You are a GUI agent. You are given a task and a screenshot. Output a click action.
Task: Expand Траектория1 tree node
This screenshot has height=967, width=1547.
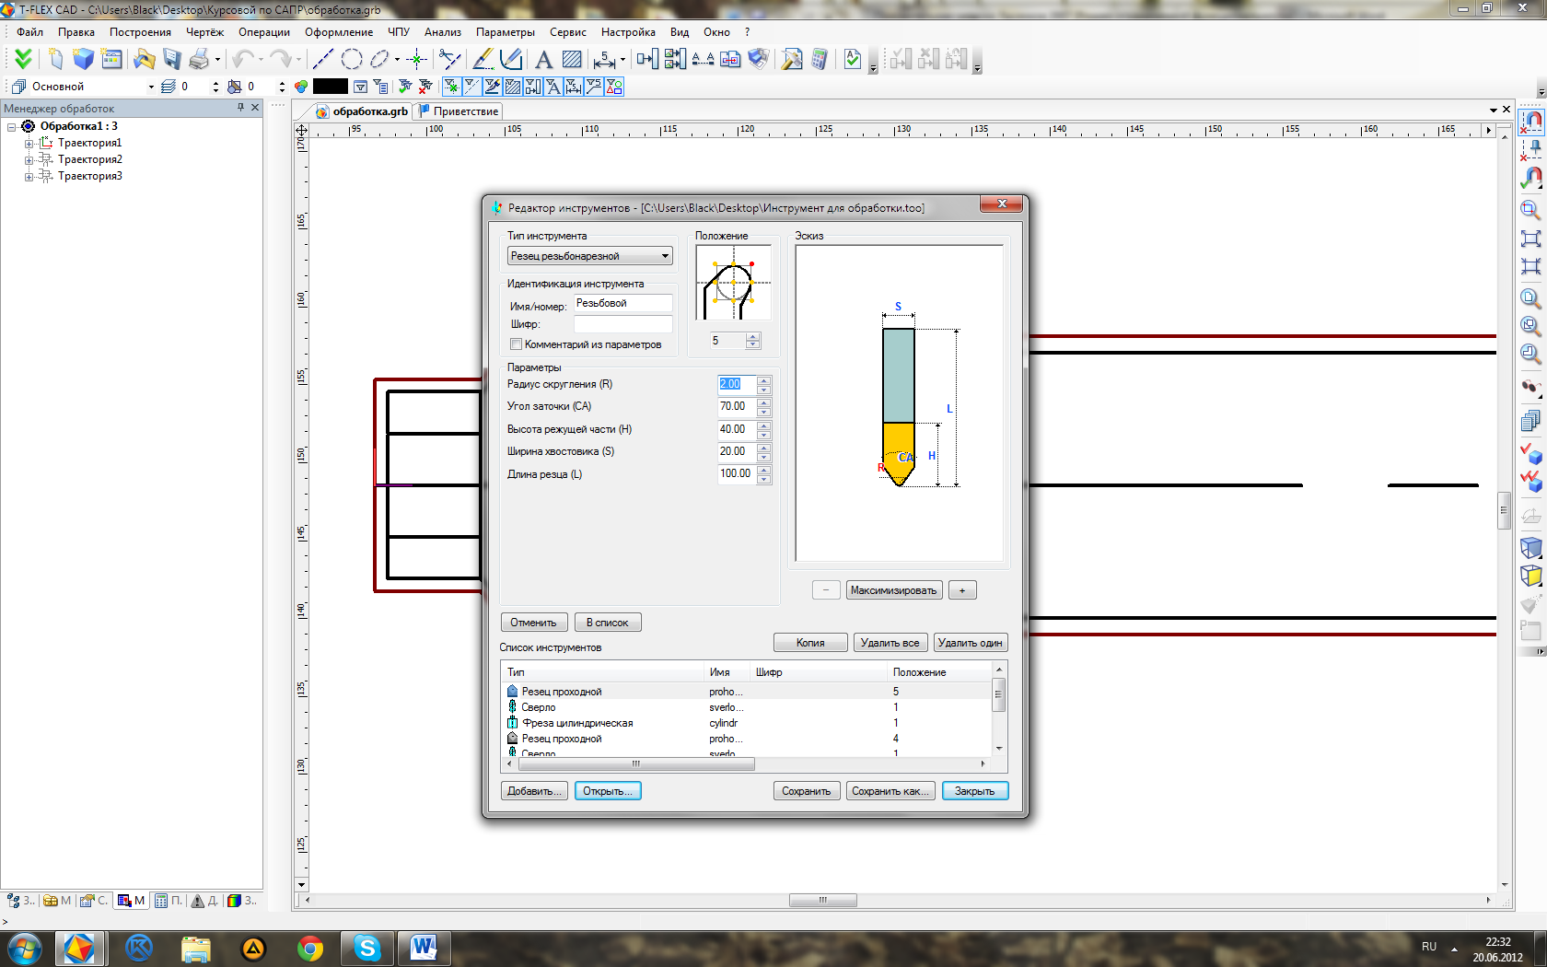point(29,144)
